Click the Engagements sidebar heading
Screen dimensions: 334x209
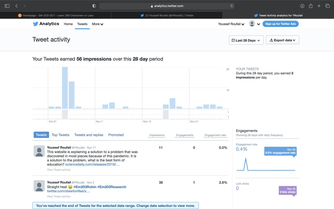247,131
